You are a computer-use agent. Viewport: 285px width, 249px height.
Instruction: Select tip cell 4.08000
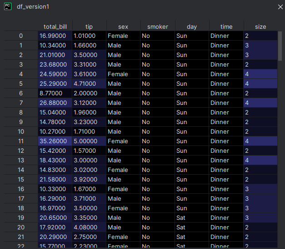89,227
